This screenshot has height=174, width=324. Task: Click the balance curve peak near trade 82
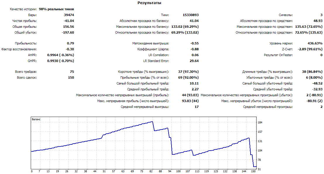pos(152,122)
